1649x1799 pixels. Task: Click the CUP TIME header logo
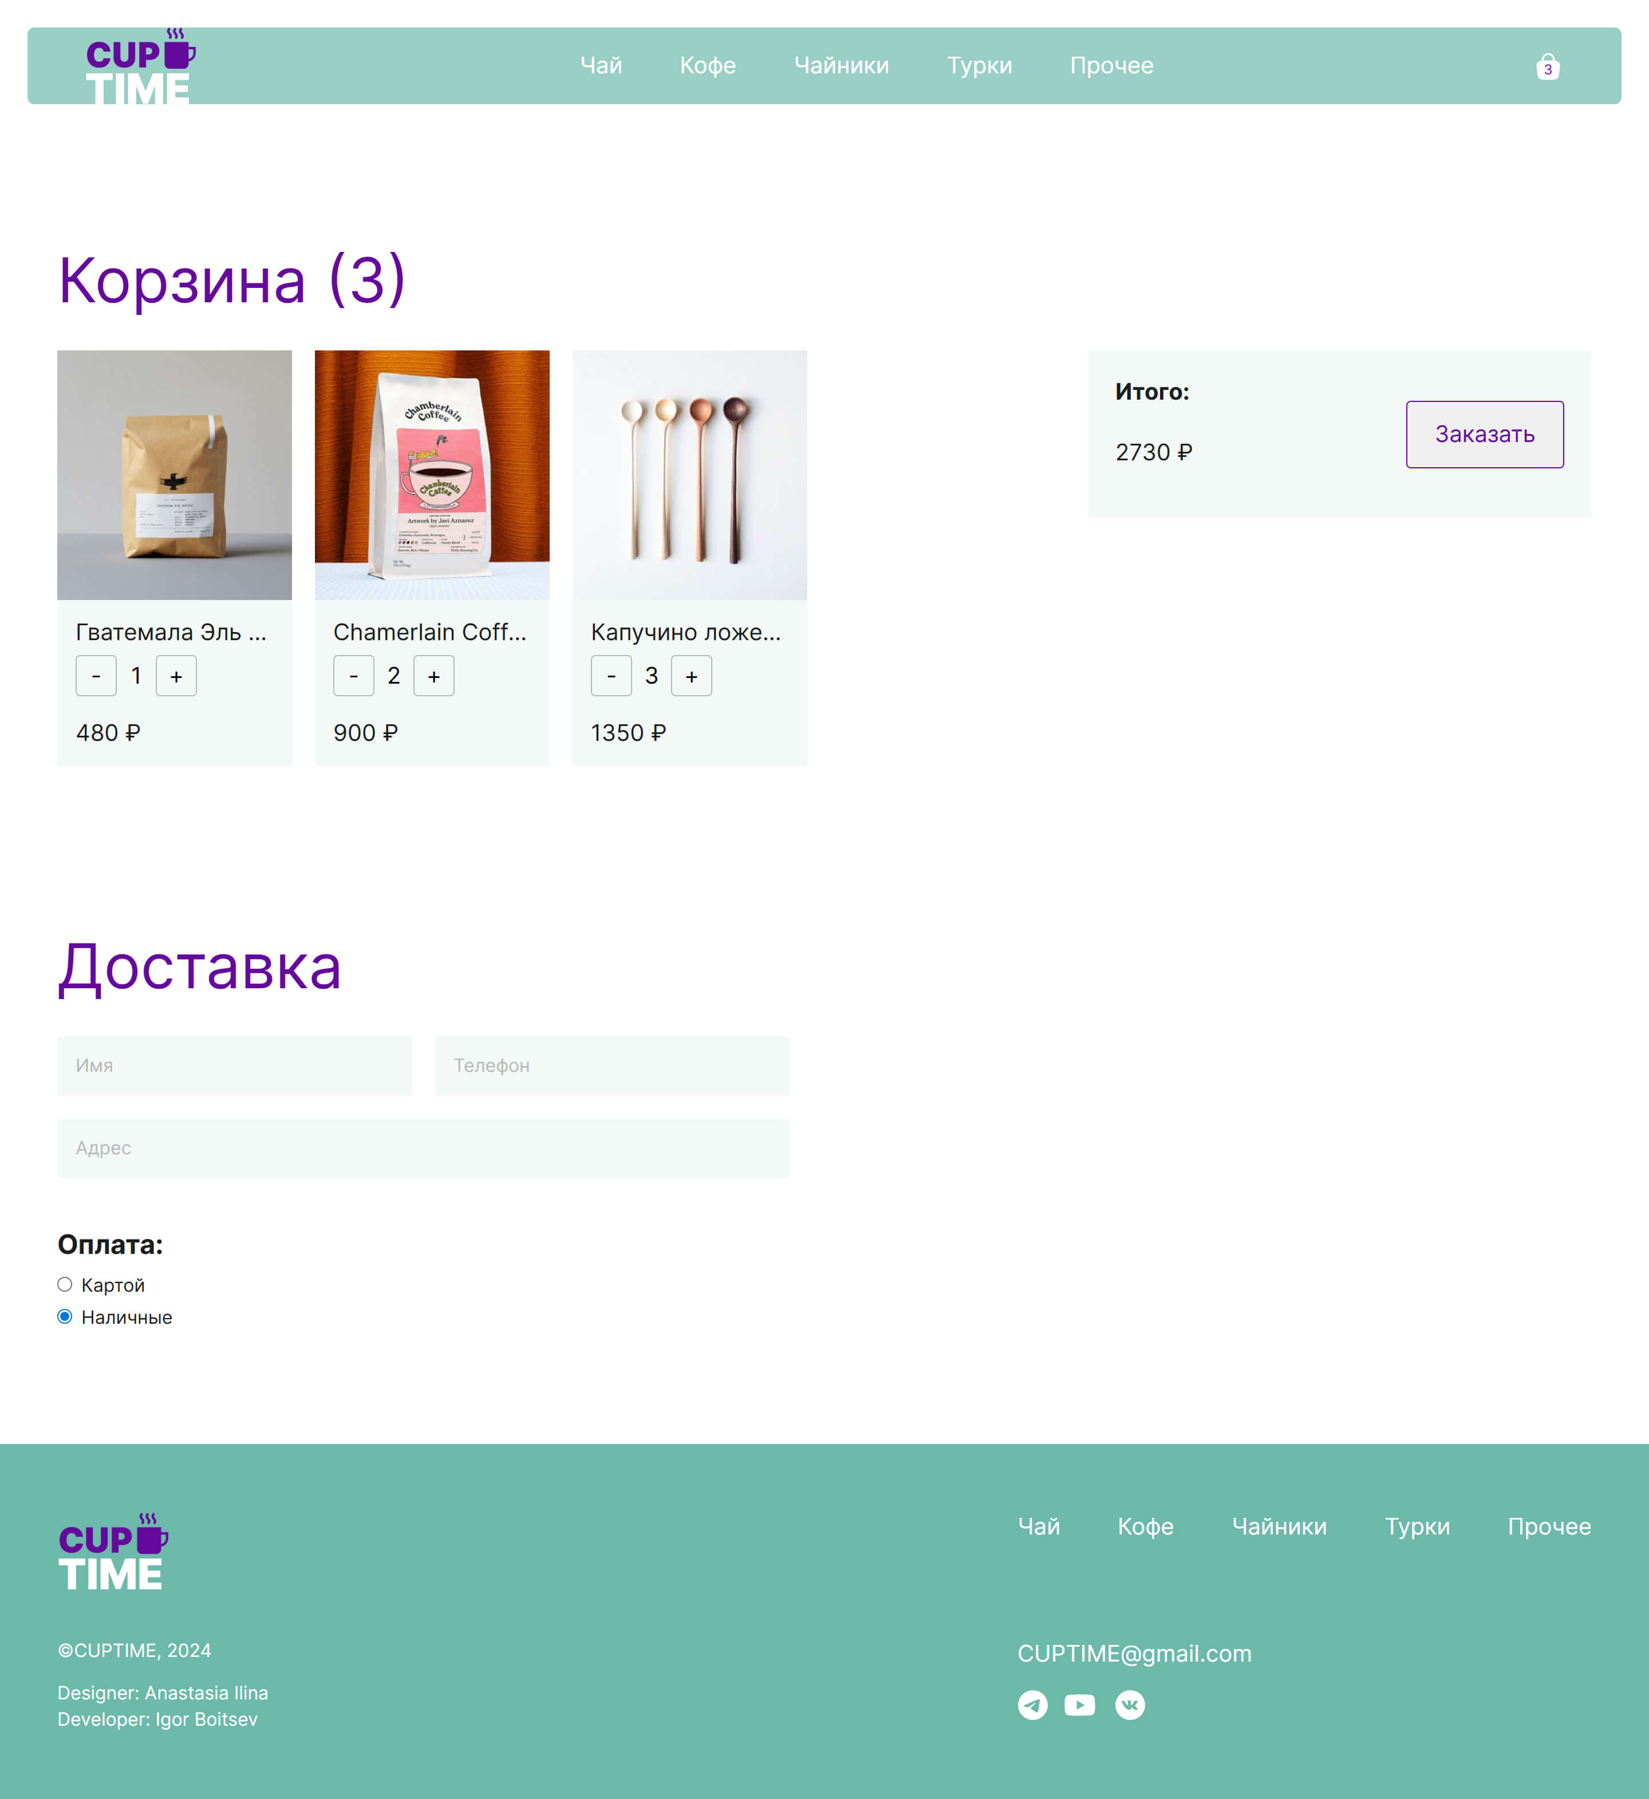coord(140,66)
